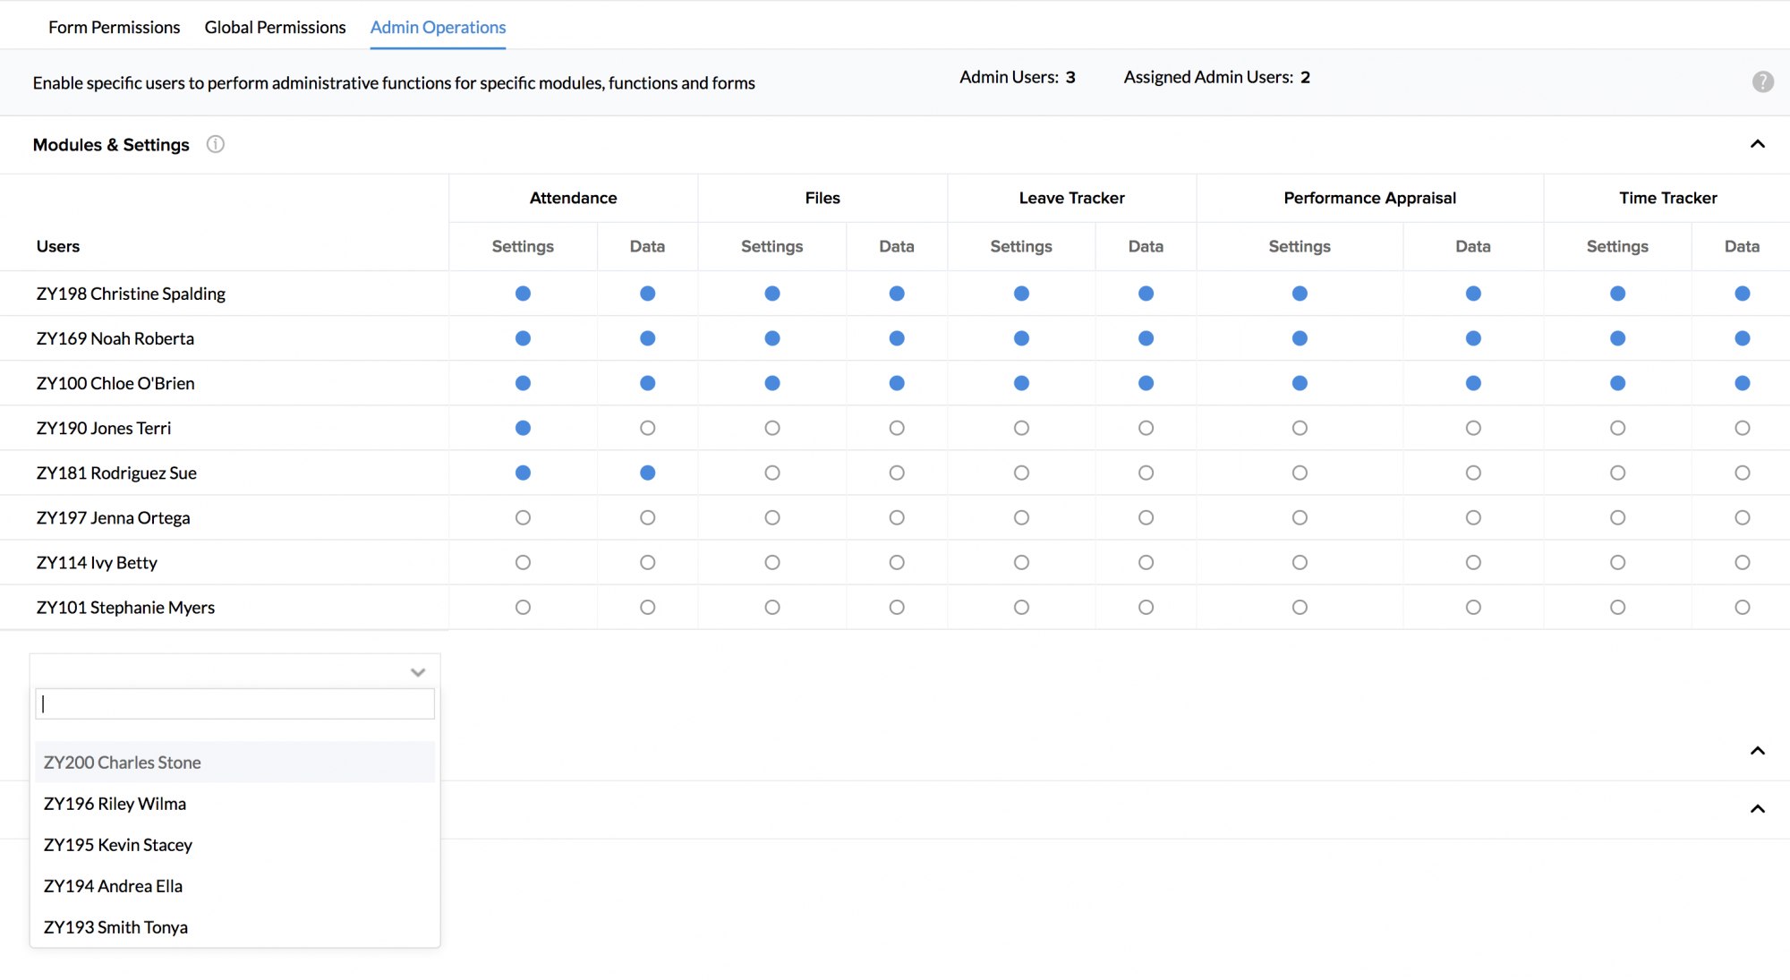1790x980 pixels.
Task: Enable Files Settings for Rodriguez Sue
Action: [x=771, y=473]
